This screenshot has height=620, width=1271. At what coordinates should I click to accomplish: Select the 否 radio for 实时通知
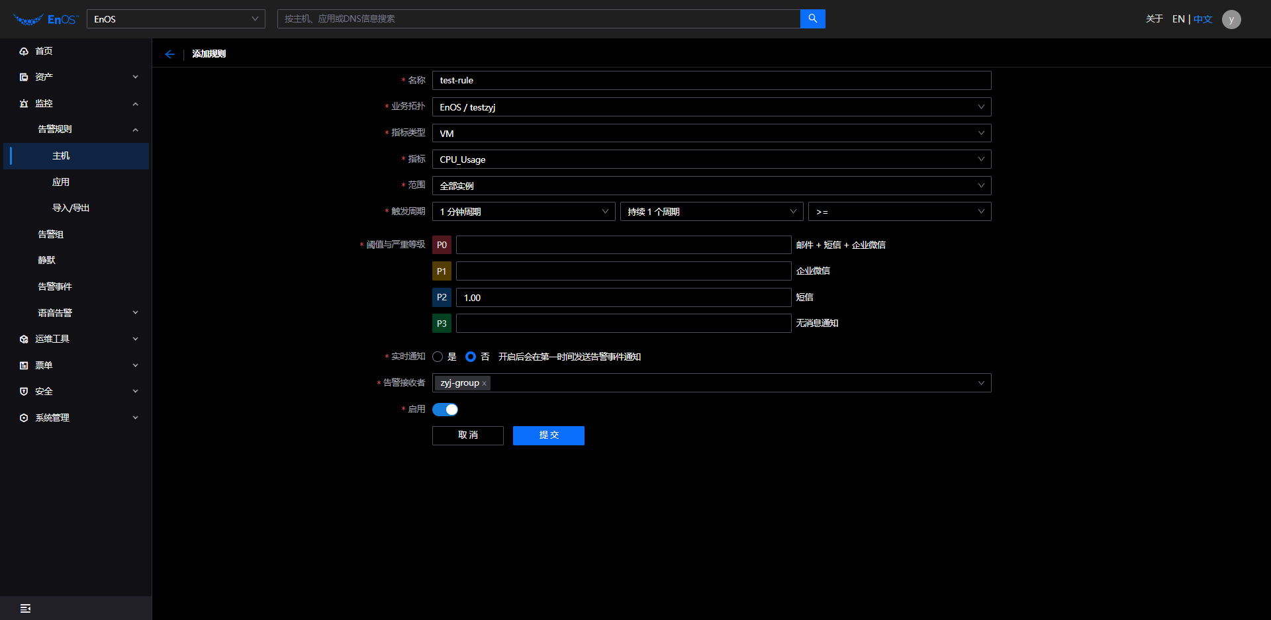(471, 357)
